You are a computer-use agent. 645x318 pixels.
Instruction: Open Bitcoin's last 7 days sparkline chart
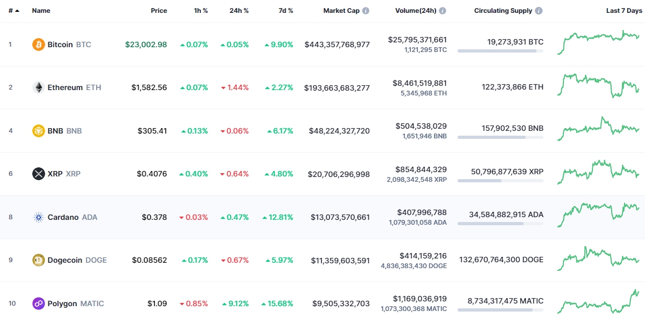[599, 42]
